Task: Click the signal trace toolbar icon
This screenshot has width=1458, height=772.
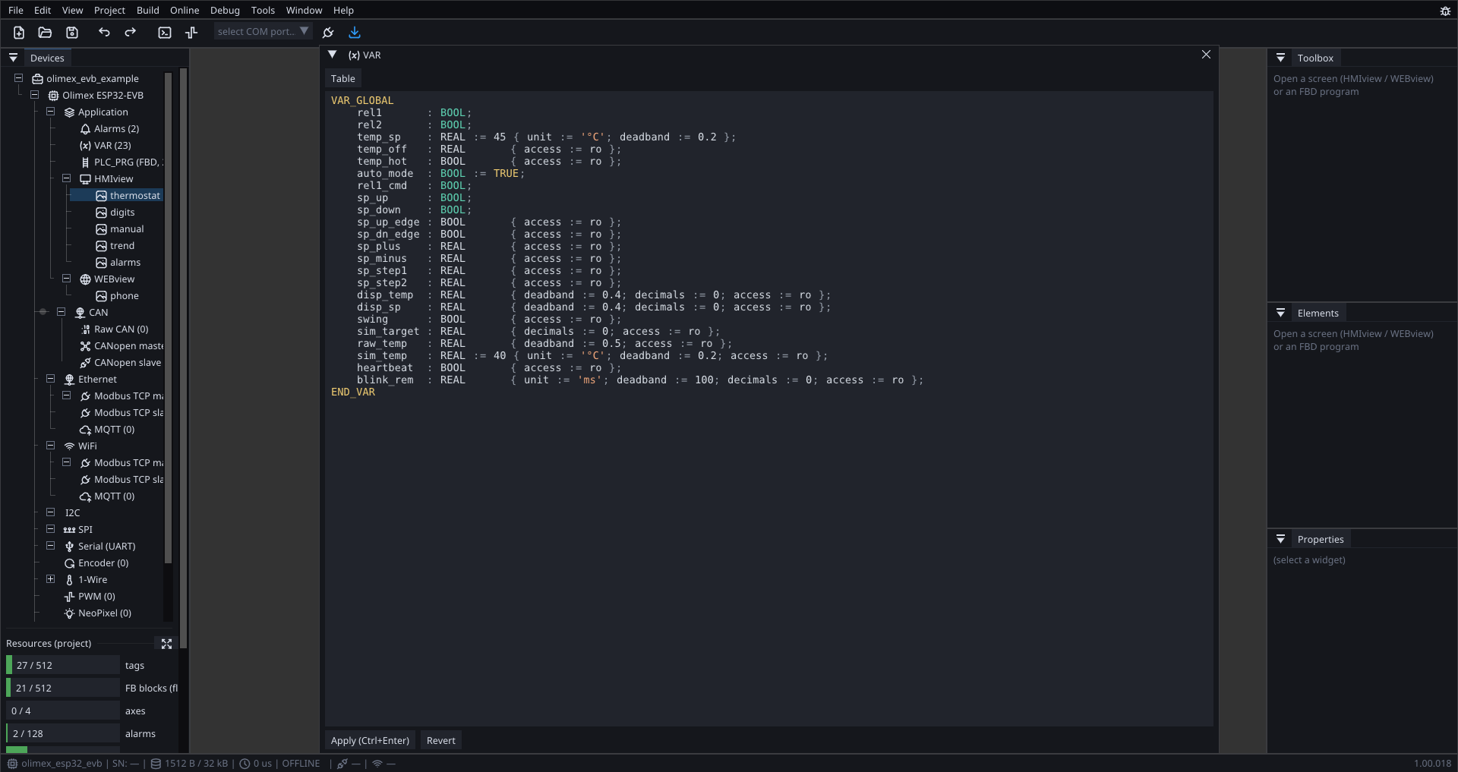Action: [x=191, y=33]
